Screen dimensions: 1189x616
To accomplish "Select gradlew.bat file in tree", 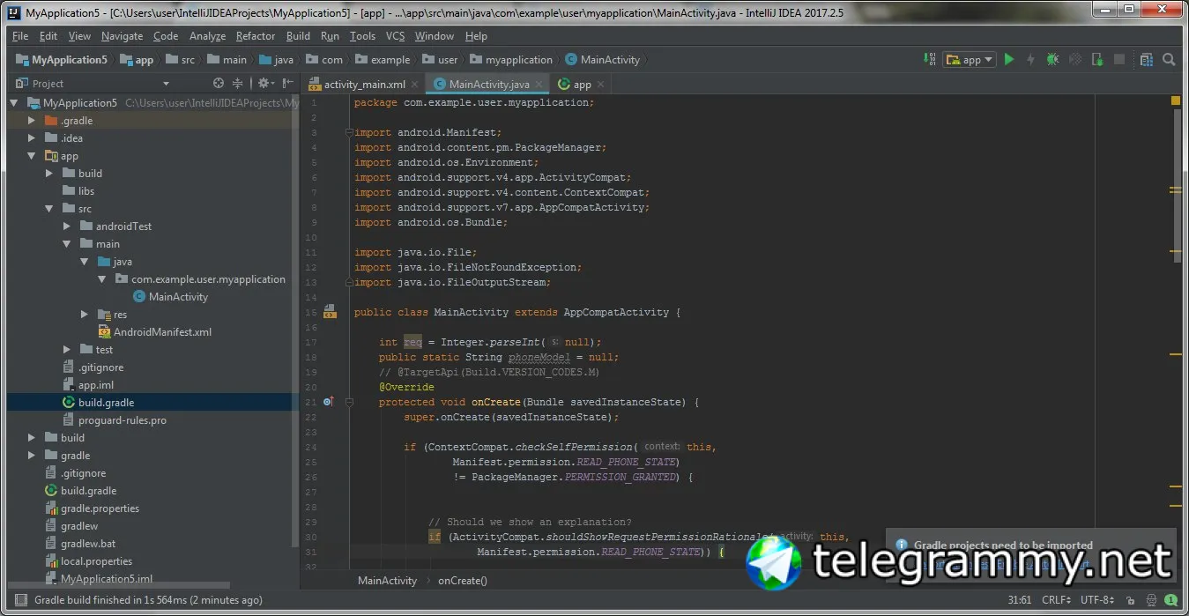I will 80,544.
